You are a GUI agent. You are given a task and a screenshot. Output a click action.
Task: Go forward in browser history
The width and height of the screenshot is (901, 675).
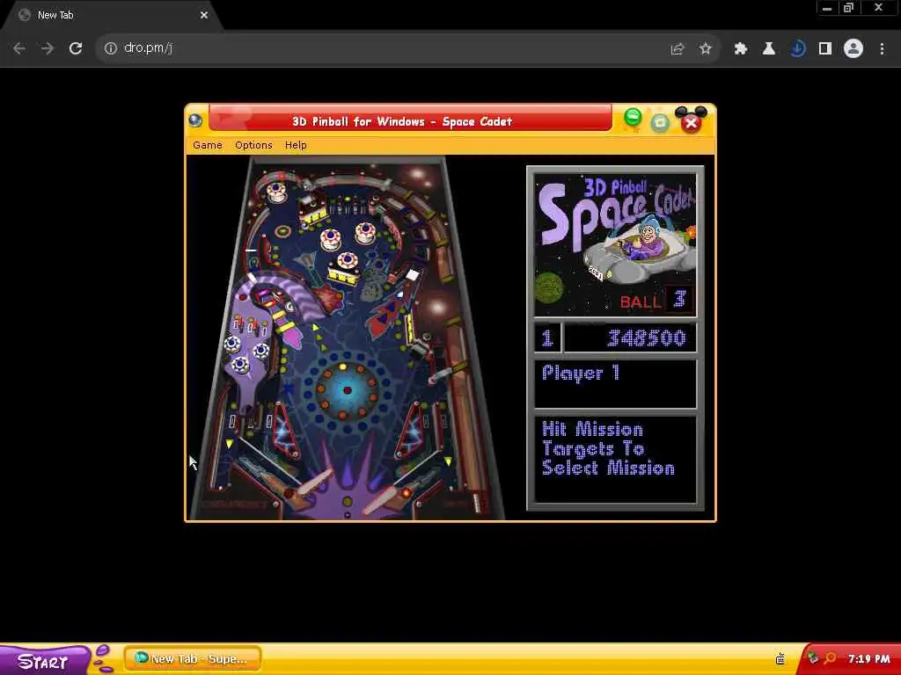click(x=48, y=48)
